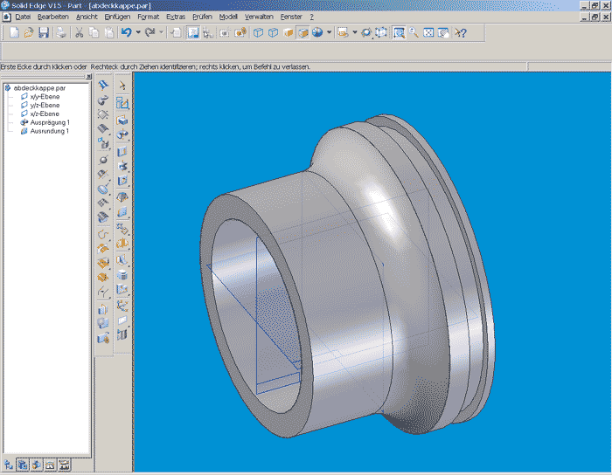Screen dimensions: 612x475
Task: Click the globe rendering icon
Action: 317,32
